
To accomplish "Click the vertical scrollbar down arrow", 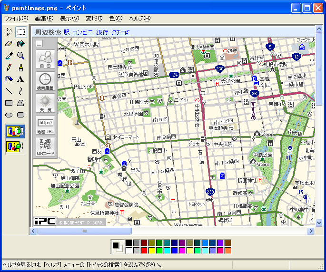I will [x=319, y=223].
